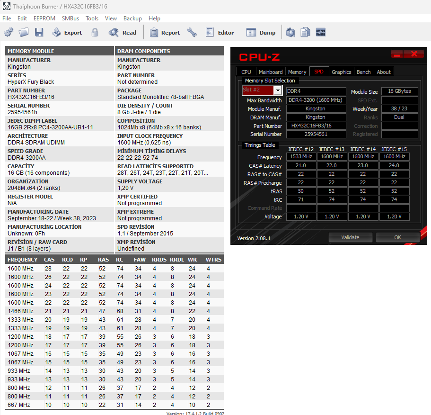The width and height of the screenshot is (431, 415).
Task: Click the SPD revision 1.1 / September 2015
Action: 145,234
